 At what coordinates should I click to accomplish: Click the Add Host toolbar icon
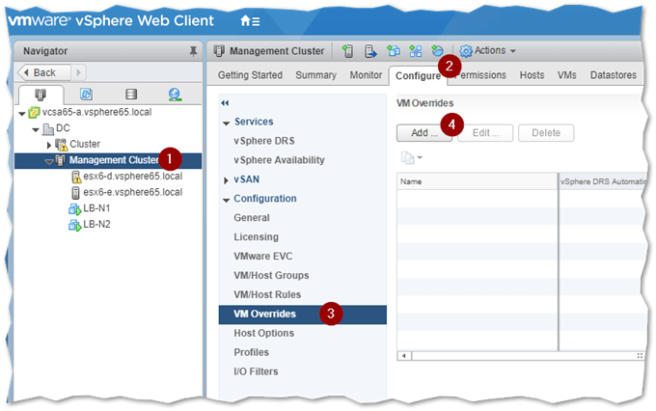pos(347,51)
